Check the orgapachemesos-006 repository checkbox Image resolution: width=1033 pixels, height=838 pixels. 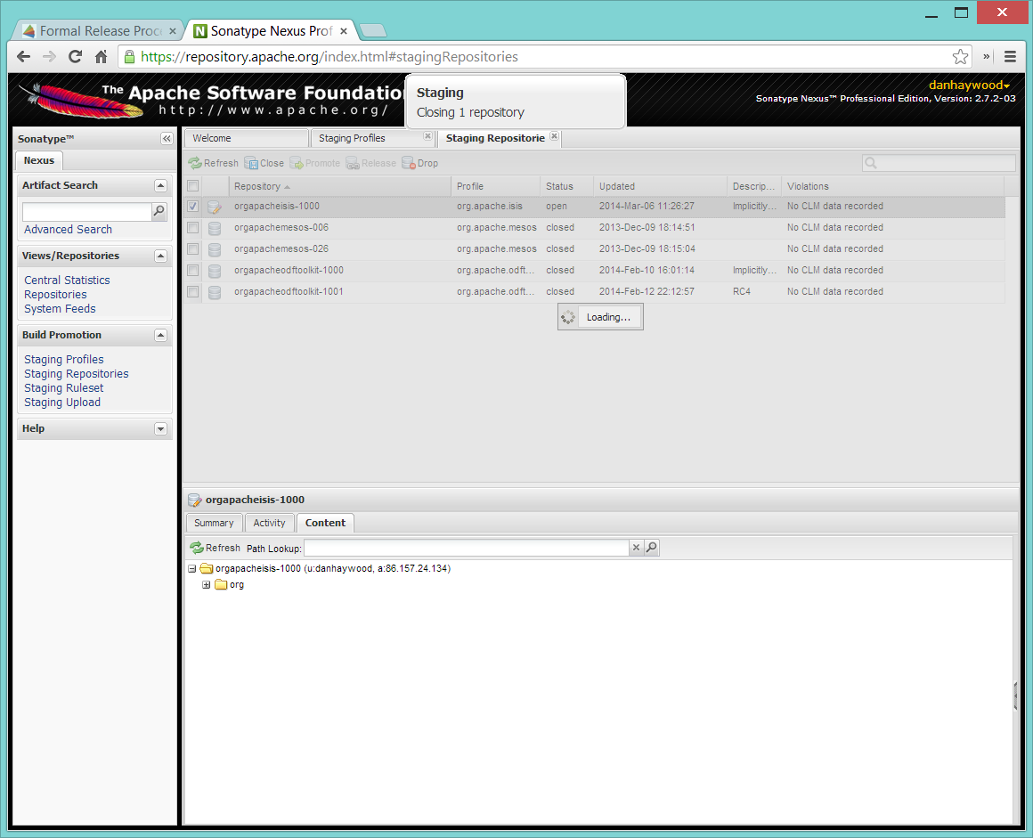(x=193, y=227)
